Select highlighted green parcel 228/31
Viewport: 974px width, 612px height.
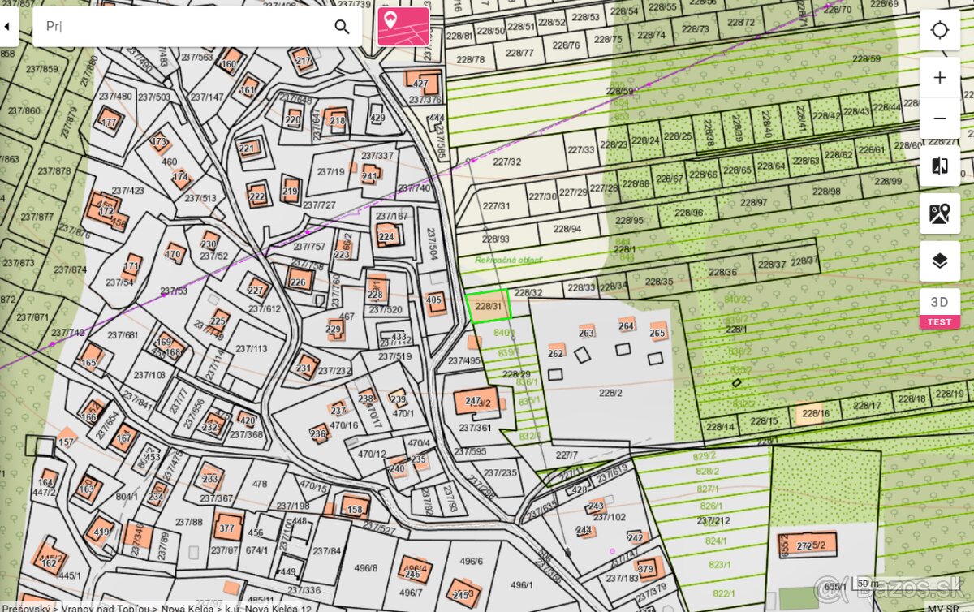pos(489,306)
